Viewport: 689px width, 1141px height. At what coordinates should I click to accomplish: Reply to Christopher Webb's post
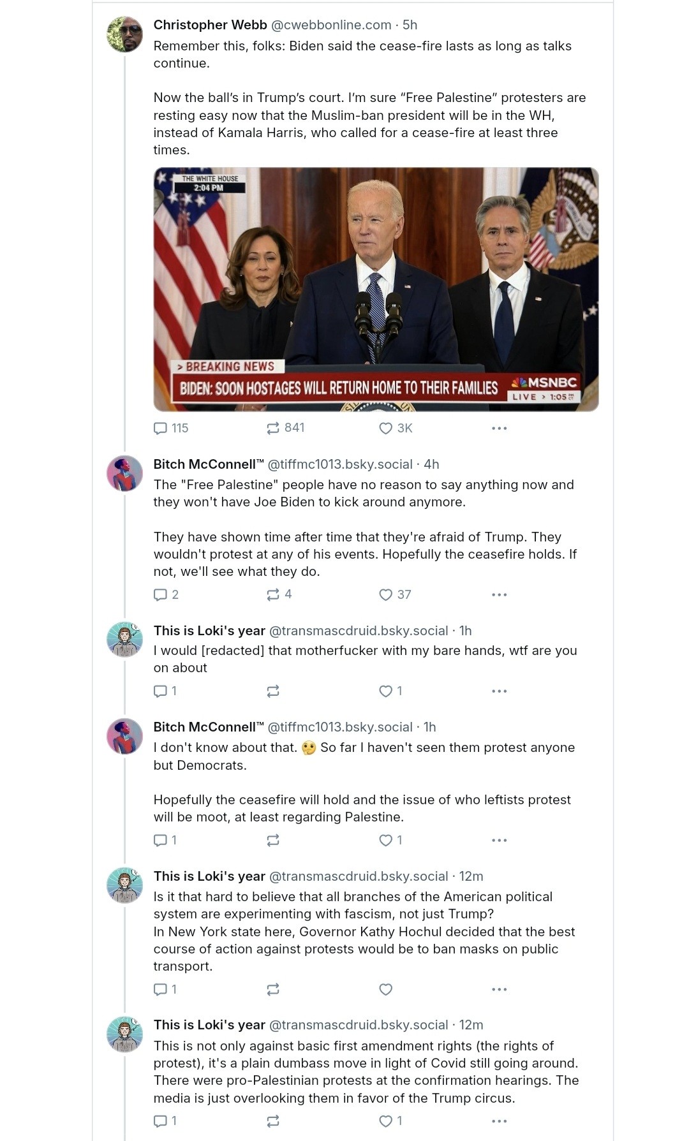pos(160,428)
